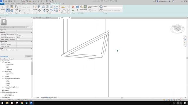Toggle the Properties palette button in ribbon

click(8, 10)
